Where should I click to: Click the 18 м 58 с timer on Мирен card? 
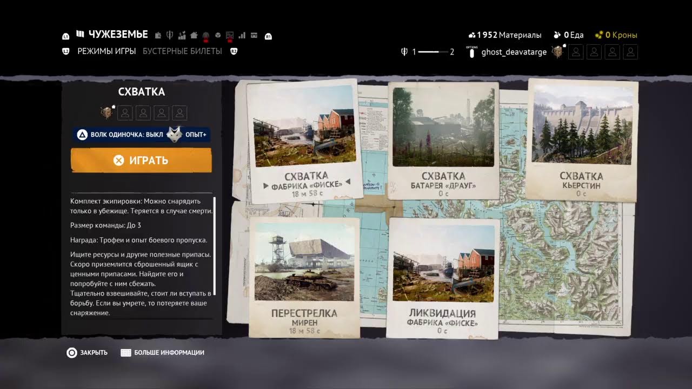[304, 331]
